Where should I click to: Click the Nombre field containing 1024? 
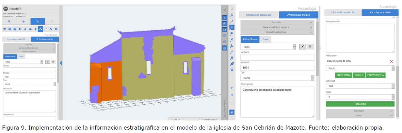pos(277,68)
